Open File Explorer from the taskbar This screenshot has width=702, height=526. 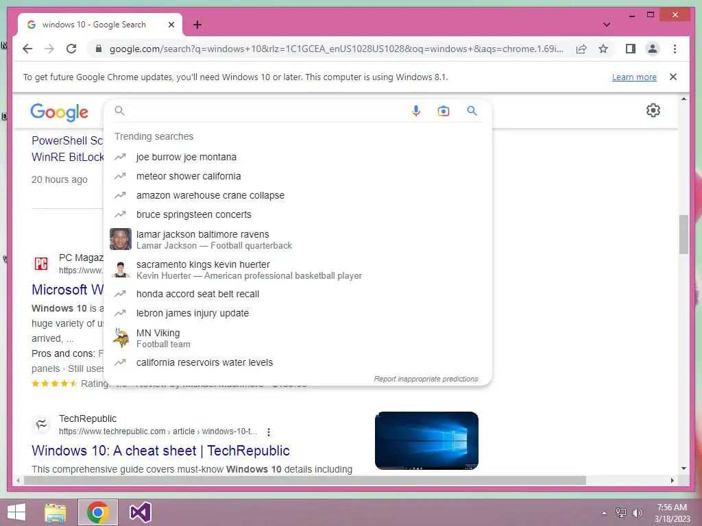55,512
